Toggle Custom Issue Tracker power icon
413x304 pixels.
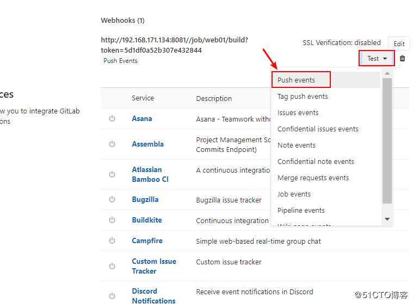pos(112,266)
